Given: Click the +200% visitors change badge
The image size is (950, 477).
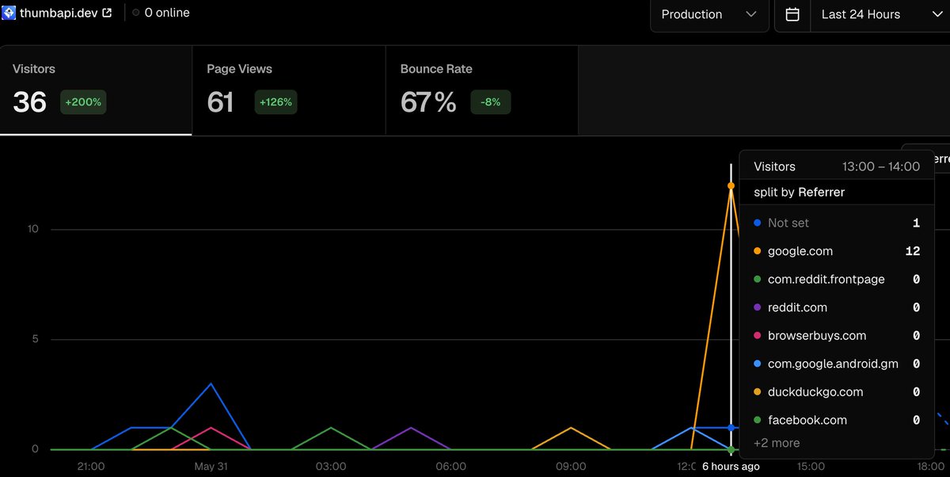Looking at the screenshot, I should pos(84,102).
